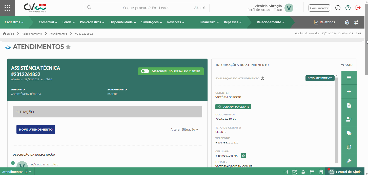Click the add user icon in side panel

click(349, 119)
